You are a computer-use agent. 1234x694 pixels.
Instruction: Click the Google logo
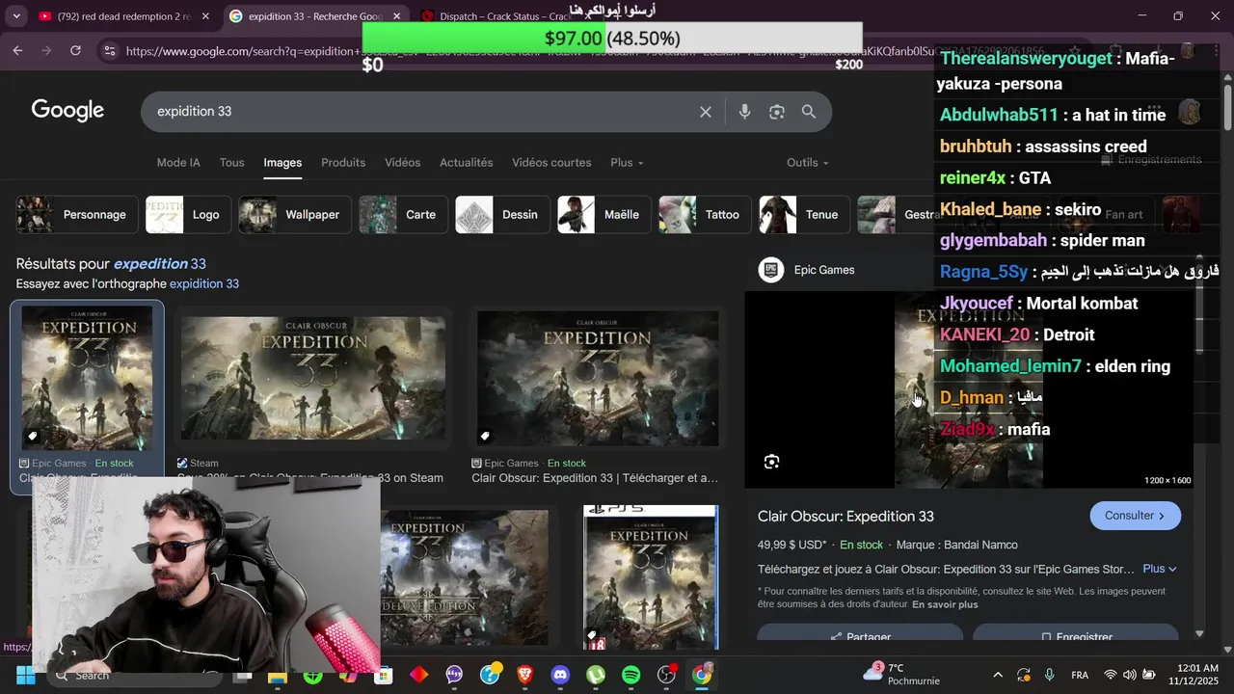point(67,110)
